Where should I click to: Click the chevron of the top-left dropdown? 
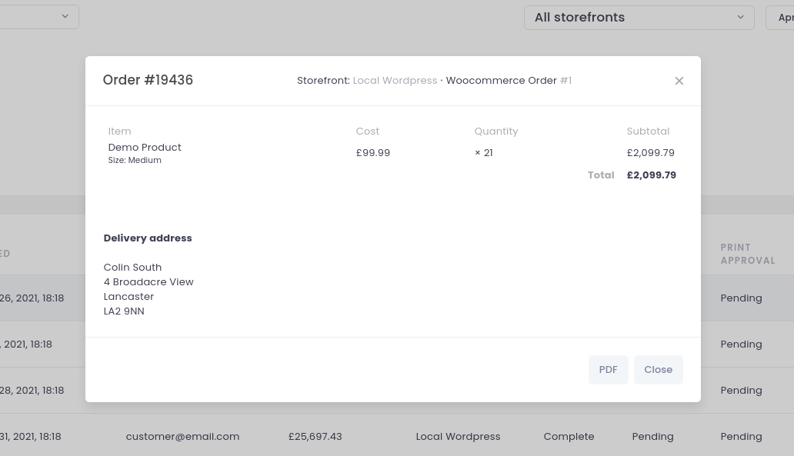point(65,16)
